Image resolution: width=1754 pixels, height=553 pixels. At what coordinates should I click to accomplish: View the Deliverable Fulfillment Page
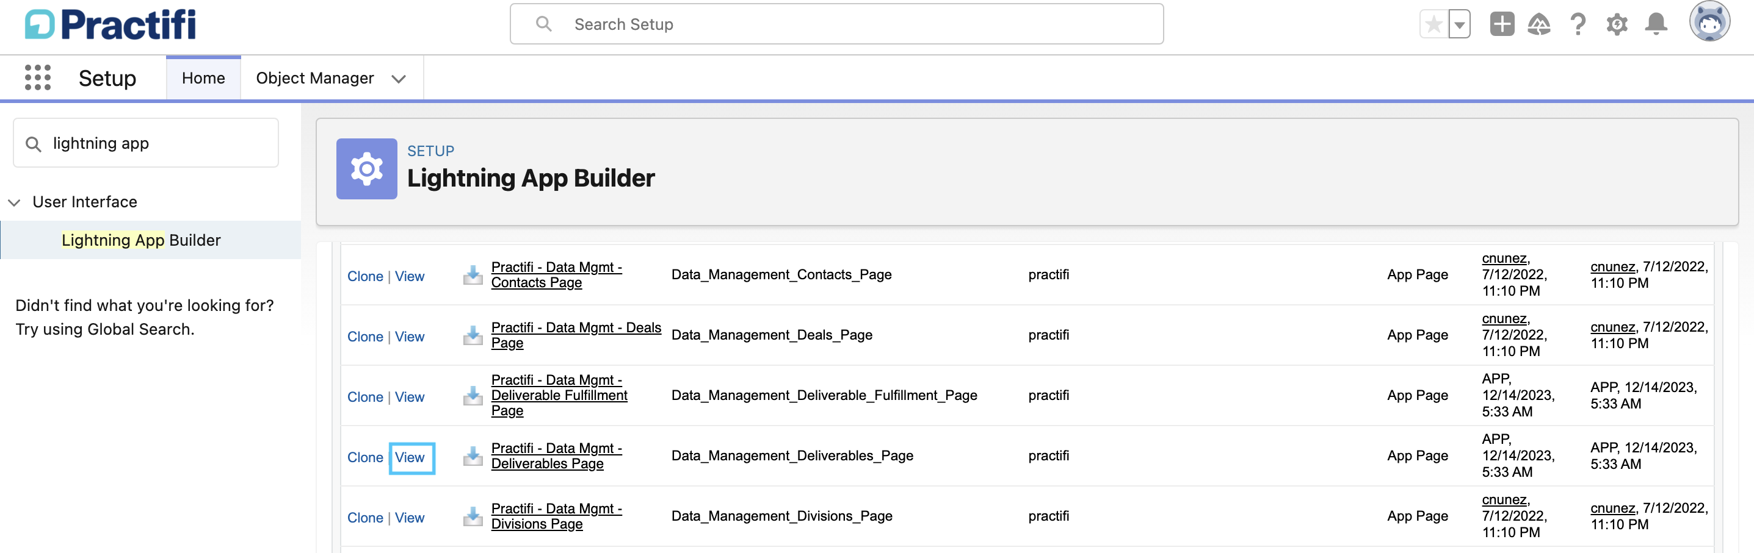pyautogui.click(x=409, y=398)
